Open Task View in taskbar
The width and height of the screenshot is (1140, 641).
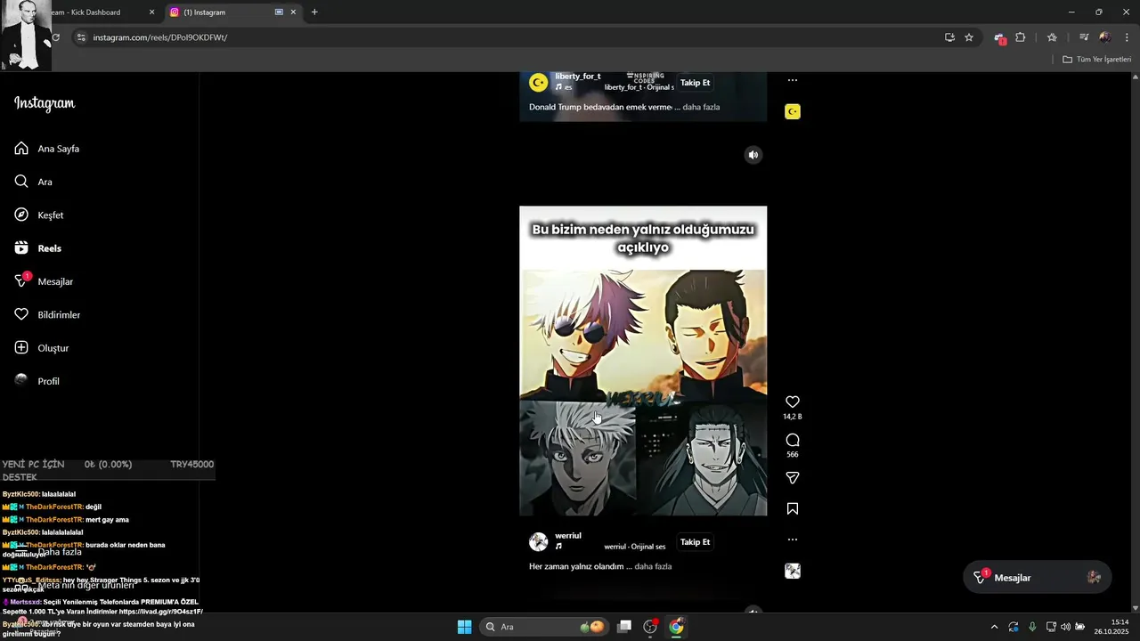624,627
